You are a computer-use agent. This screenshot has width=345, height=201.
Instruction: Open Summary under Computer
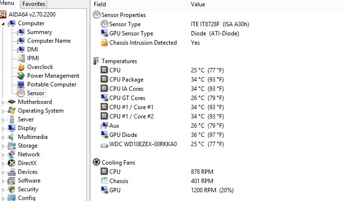point(40,32)
